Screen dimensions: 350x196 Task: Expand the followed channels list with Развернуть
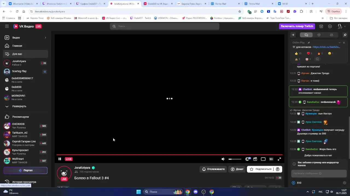(x=26, y=106)
